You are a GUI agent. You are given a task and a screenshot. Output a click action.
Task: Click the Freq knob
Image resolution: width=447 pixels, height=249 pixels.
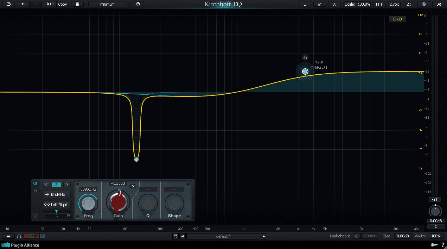point(88,203)
